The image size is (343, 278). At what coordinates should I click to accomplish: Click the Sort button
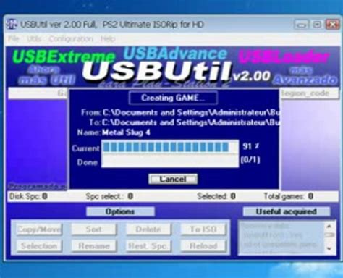point(94,229)
